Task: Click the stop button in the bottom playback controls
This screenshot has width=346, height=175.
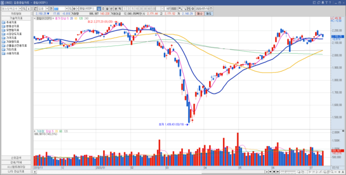Action: 274,172
